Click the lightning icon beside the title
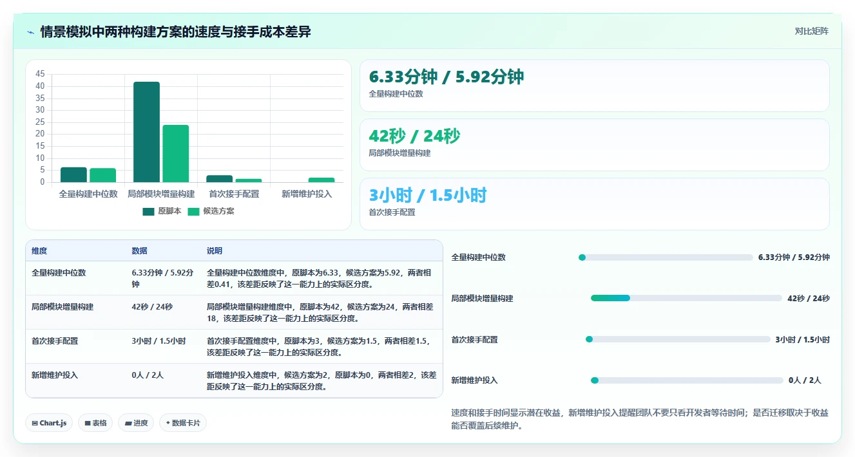 click(x=31, y=32)
